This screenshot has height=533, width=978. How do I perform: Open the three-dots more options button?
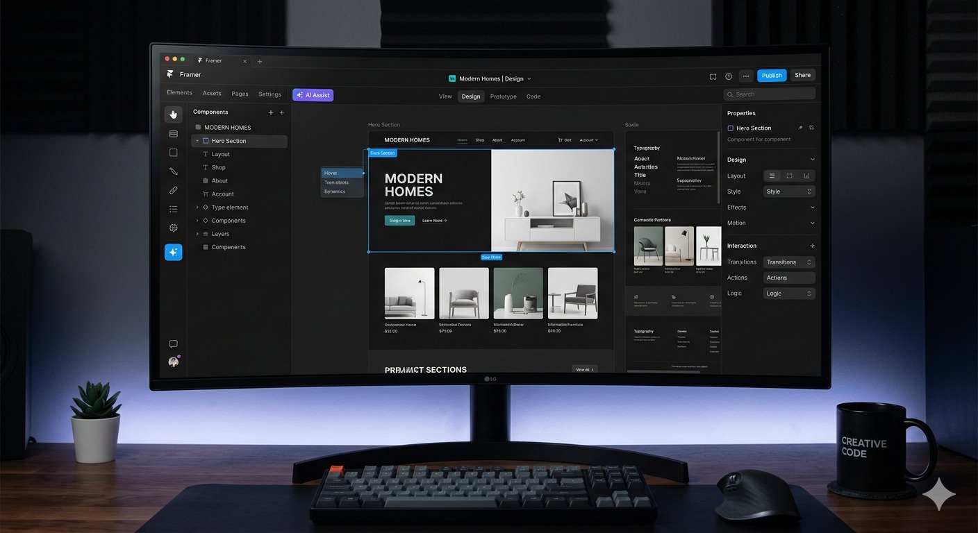point(746,76)
